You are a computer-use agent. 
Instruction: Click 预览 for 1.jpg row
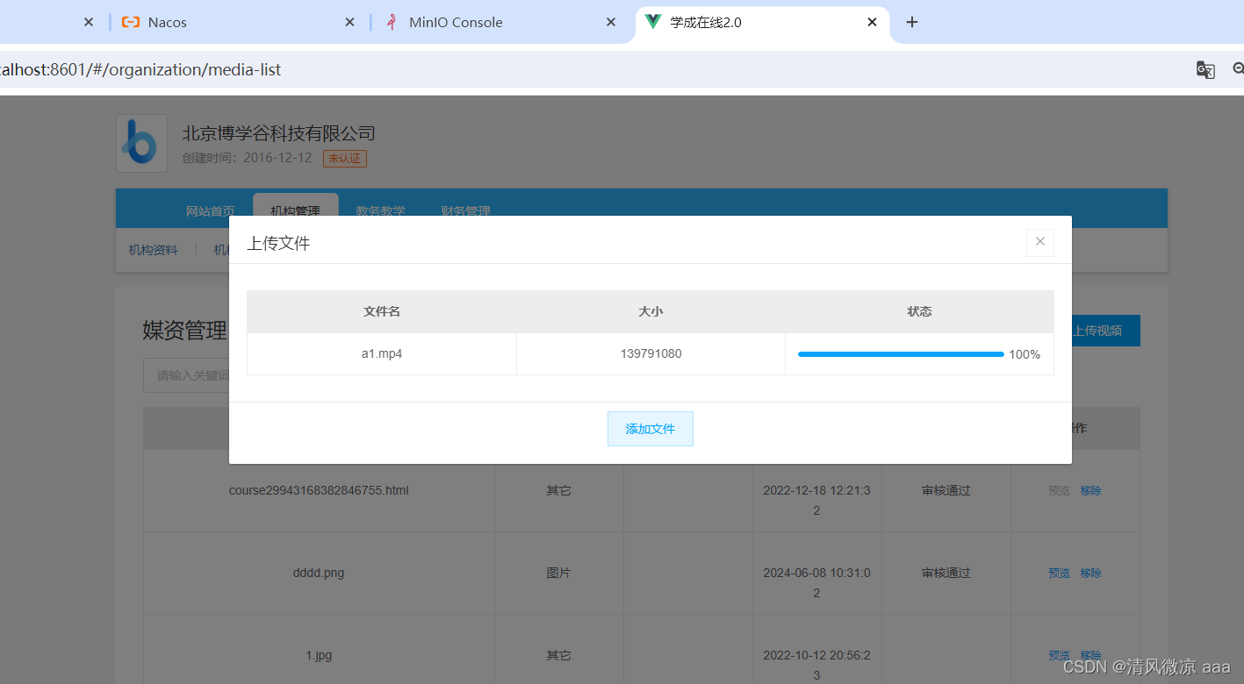[1059, 656]
